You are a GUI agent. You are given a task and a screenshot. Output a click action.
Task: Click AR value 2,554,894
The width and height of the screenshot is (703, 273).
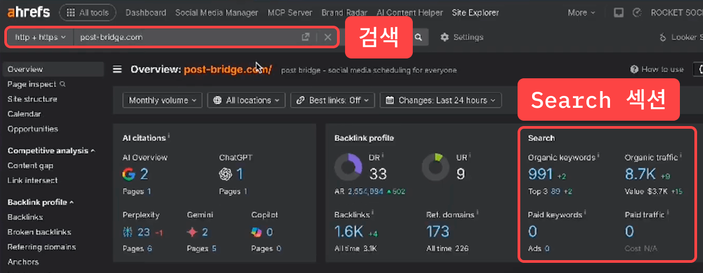click(x=365, y=191)
